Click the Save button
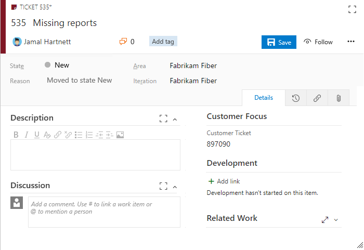Screen dimensions: 364x250 click(279, 42)
